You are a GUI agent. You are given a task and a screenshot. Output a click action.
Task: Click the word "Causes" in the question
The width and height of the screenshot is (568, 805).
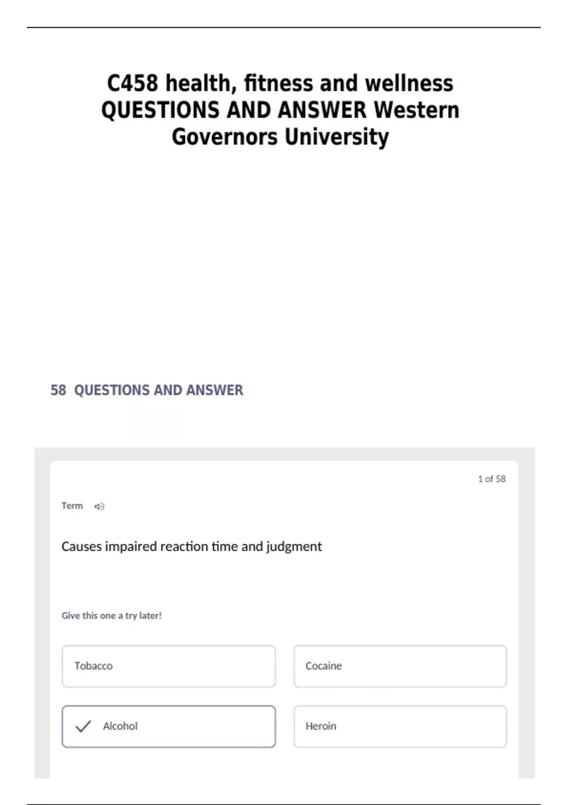click(x=81, y=546)
